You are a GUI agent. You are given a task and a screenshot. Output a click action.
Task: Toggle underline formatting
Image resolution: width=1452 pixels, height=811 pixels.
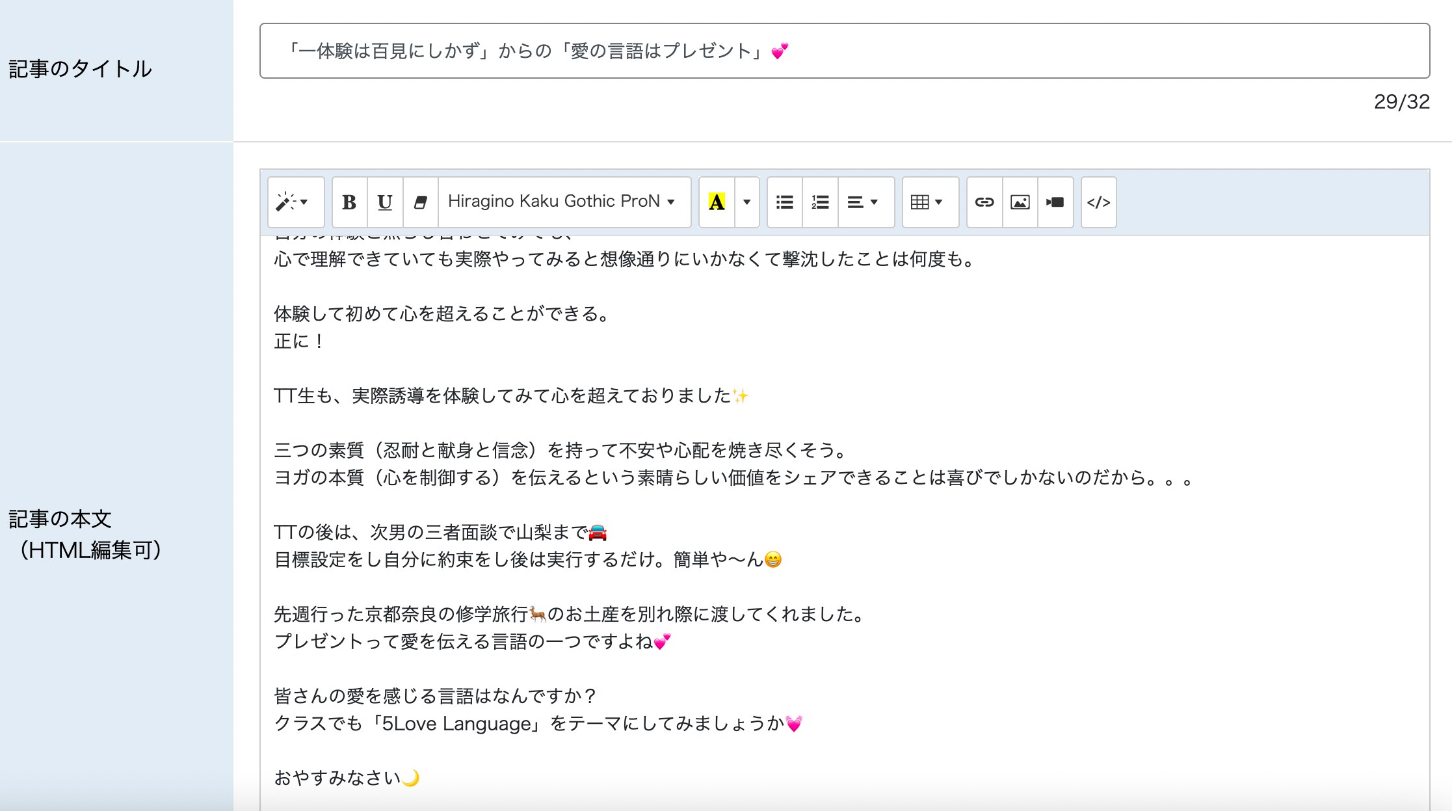(x=385, y=202)
